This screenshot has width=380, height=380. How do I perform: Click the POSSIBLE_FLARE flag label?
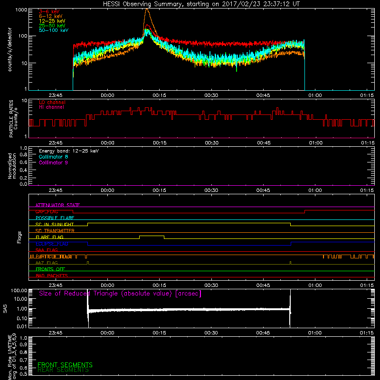click(x=55, y=218)
